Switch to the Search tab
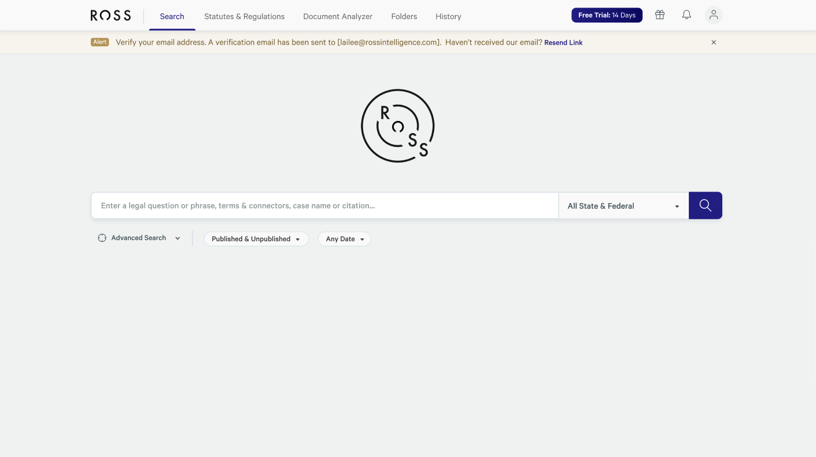The image size is (816, 457). pyautogui.click(x=172, y=16)
